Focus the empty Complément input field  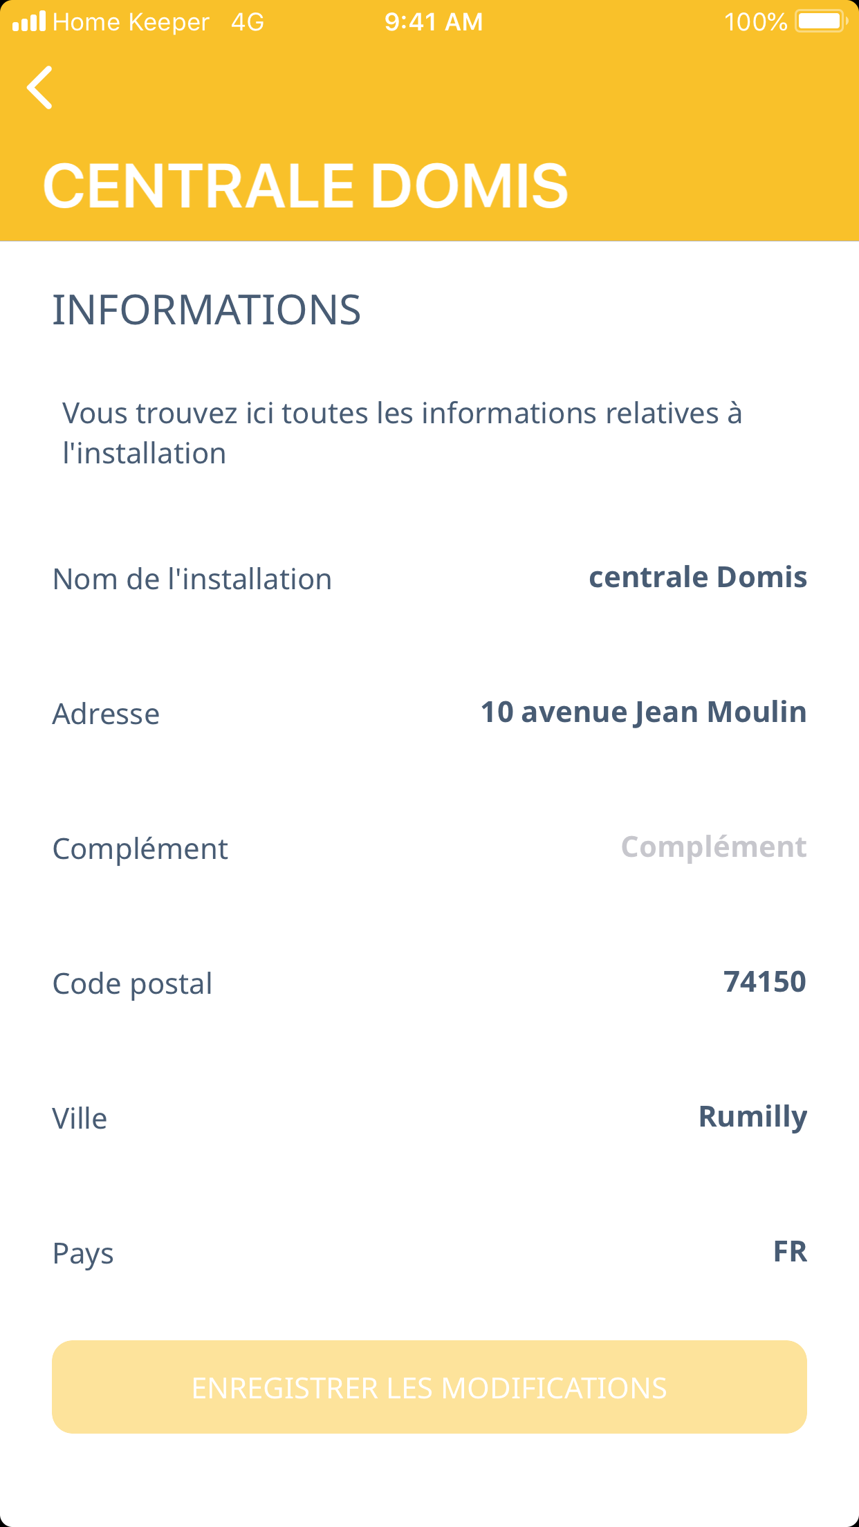713,847
